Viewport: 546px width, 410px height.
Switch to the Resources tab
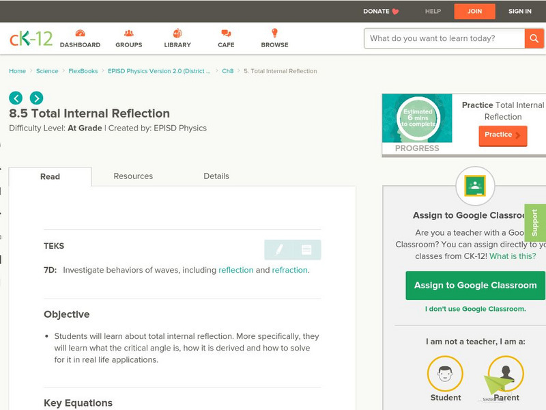pos(133,176)
